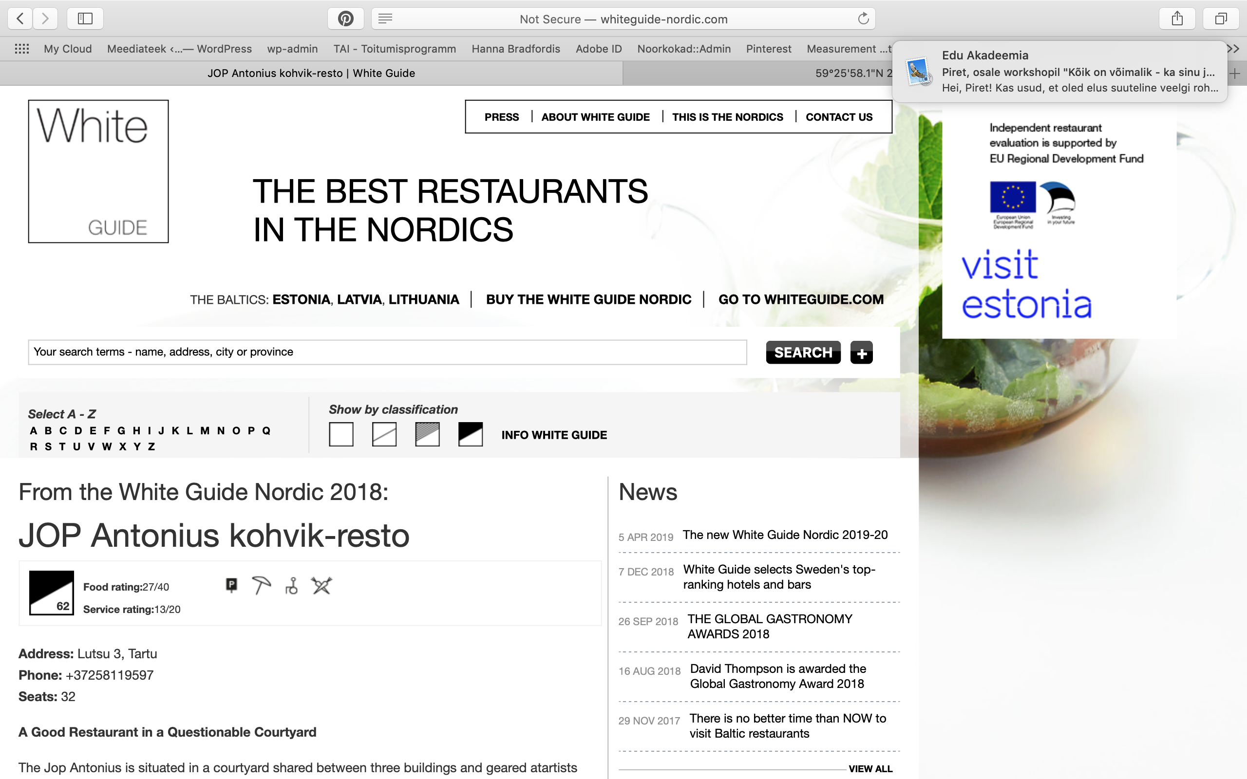Image resolution: width=1247 pixels, height=779 pixels.
Task: Select the gray shaded classification swatch
Action: tap(427, 434)
